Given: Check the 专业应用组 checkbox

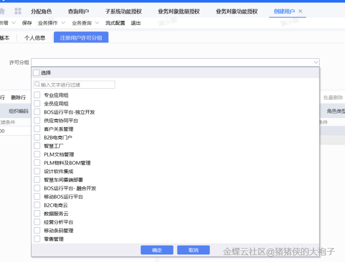Looking at the screenshot, I should coord(37,95).
